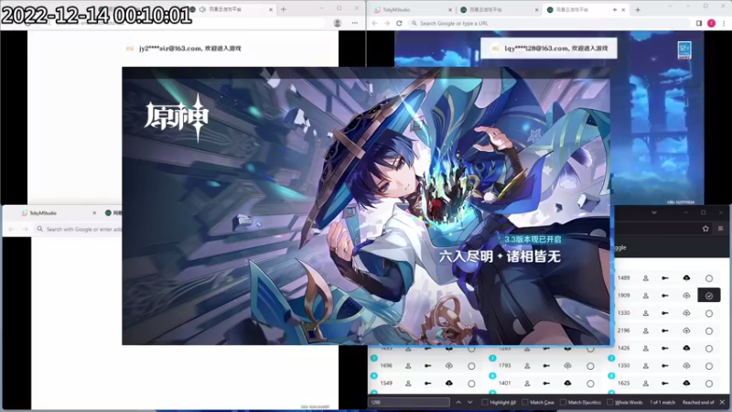Select the radio circle for row 1625
Screen dimensions: 732x412
[708, 384]
